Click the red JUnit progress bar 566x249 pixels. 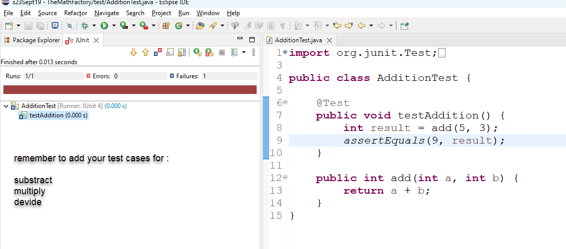coord(130,90)
